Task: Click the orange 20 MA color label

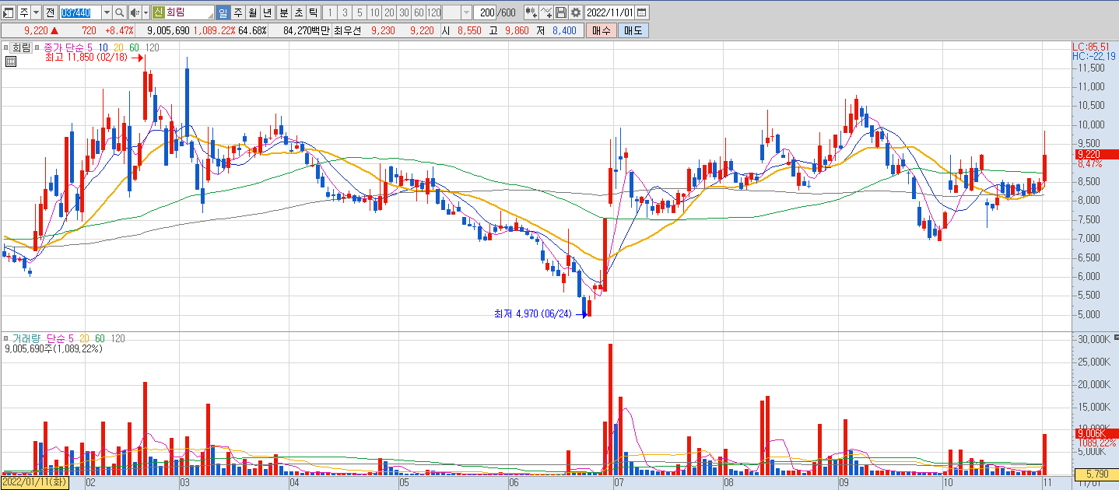Action: [118, 47]
